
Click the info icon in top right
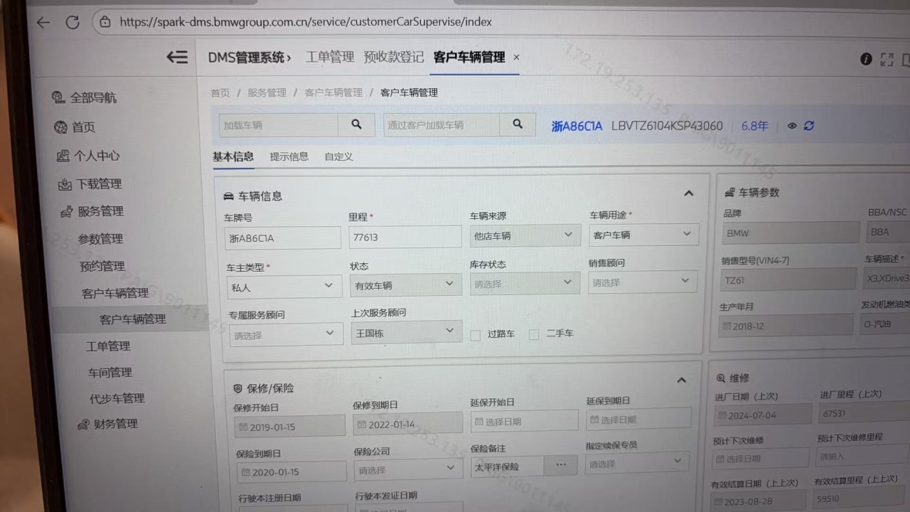(866, 59)
